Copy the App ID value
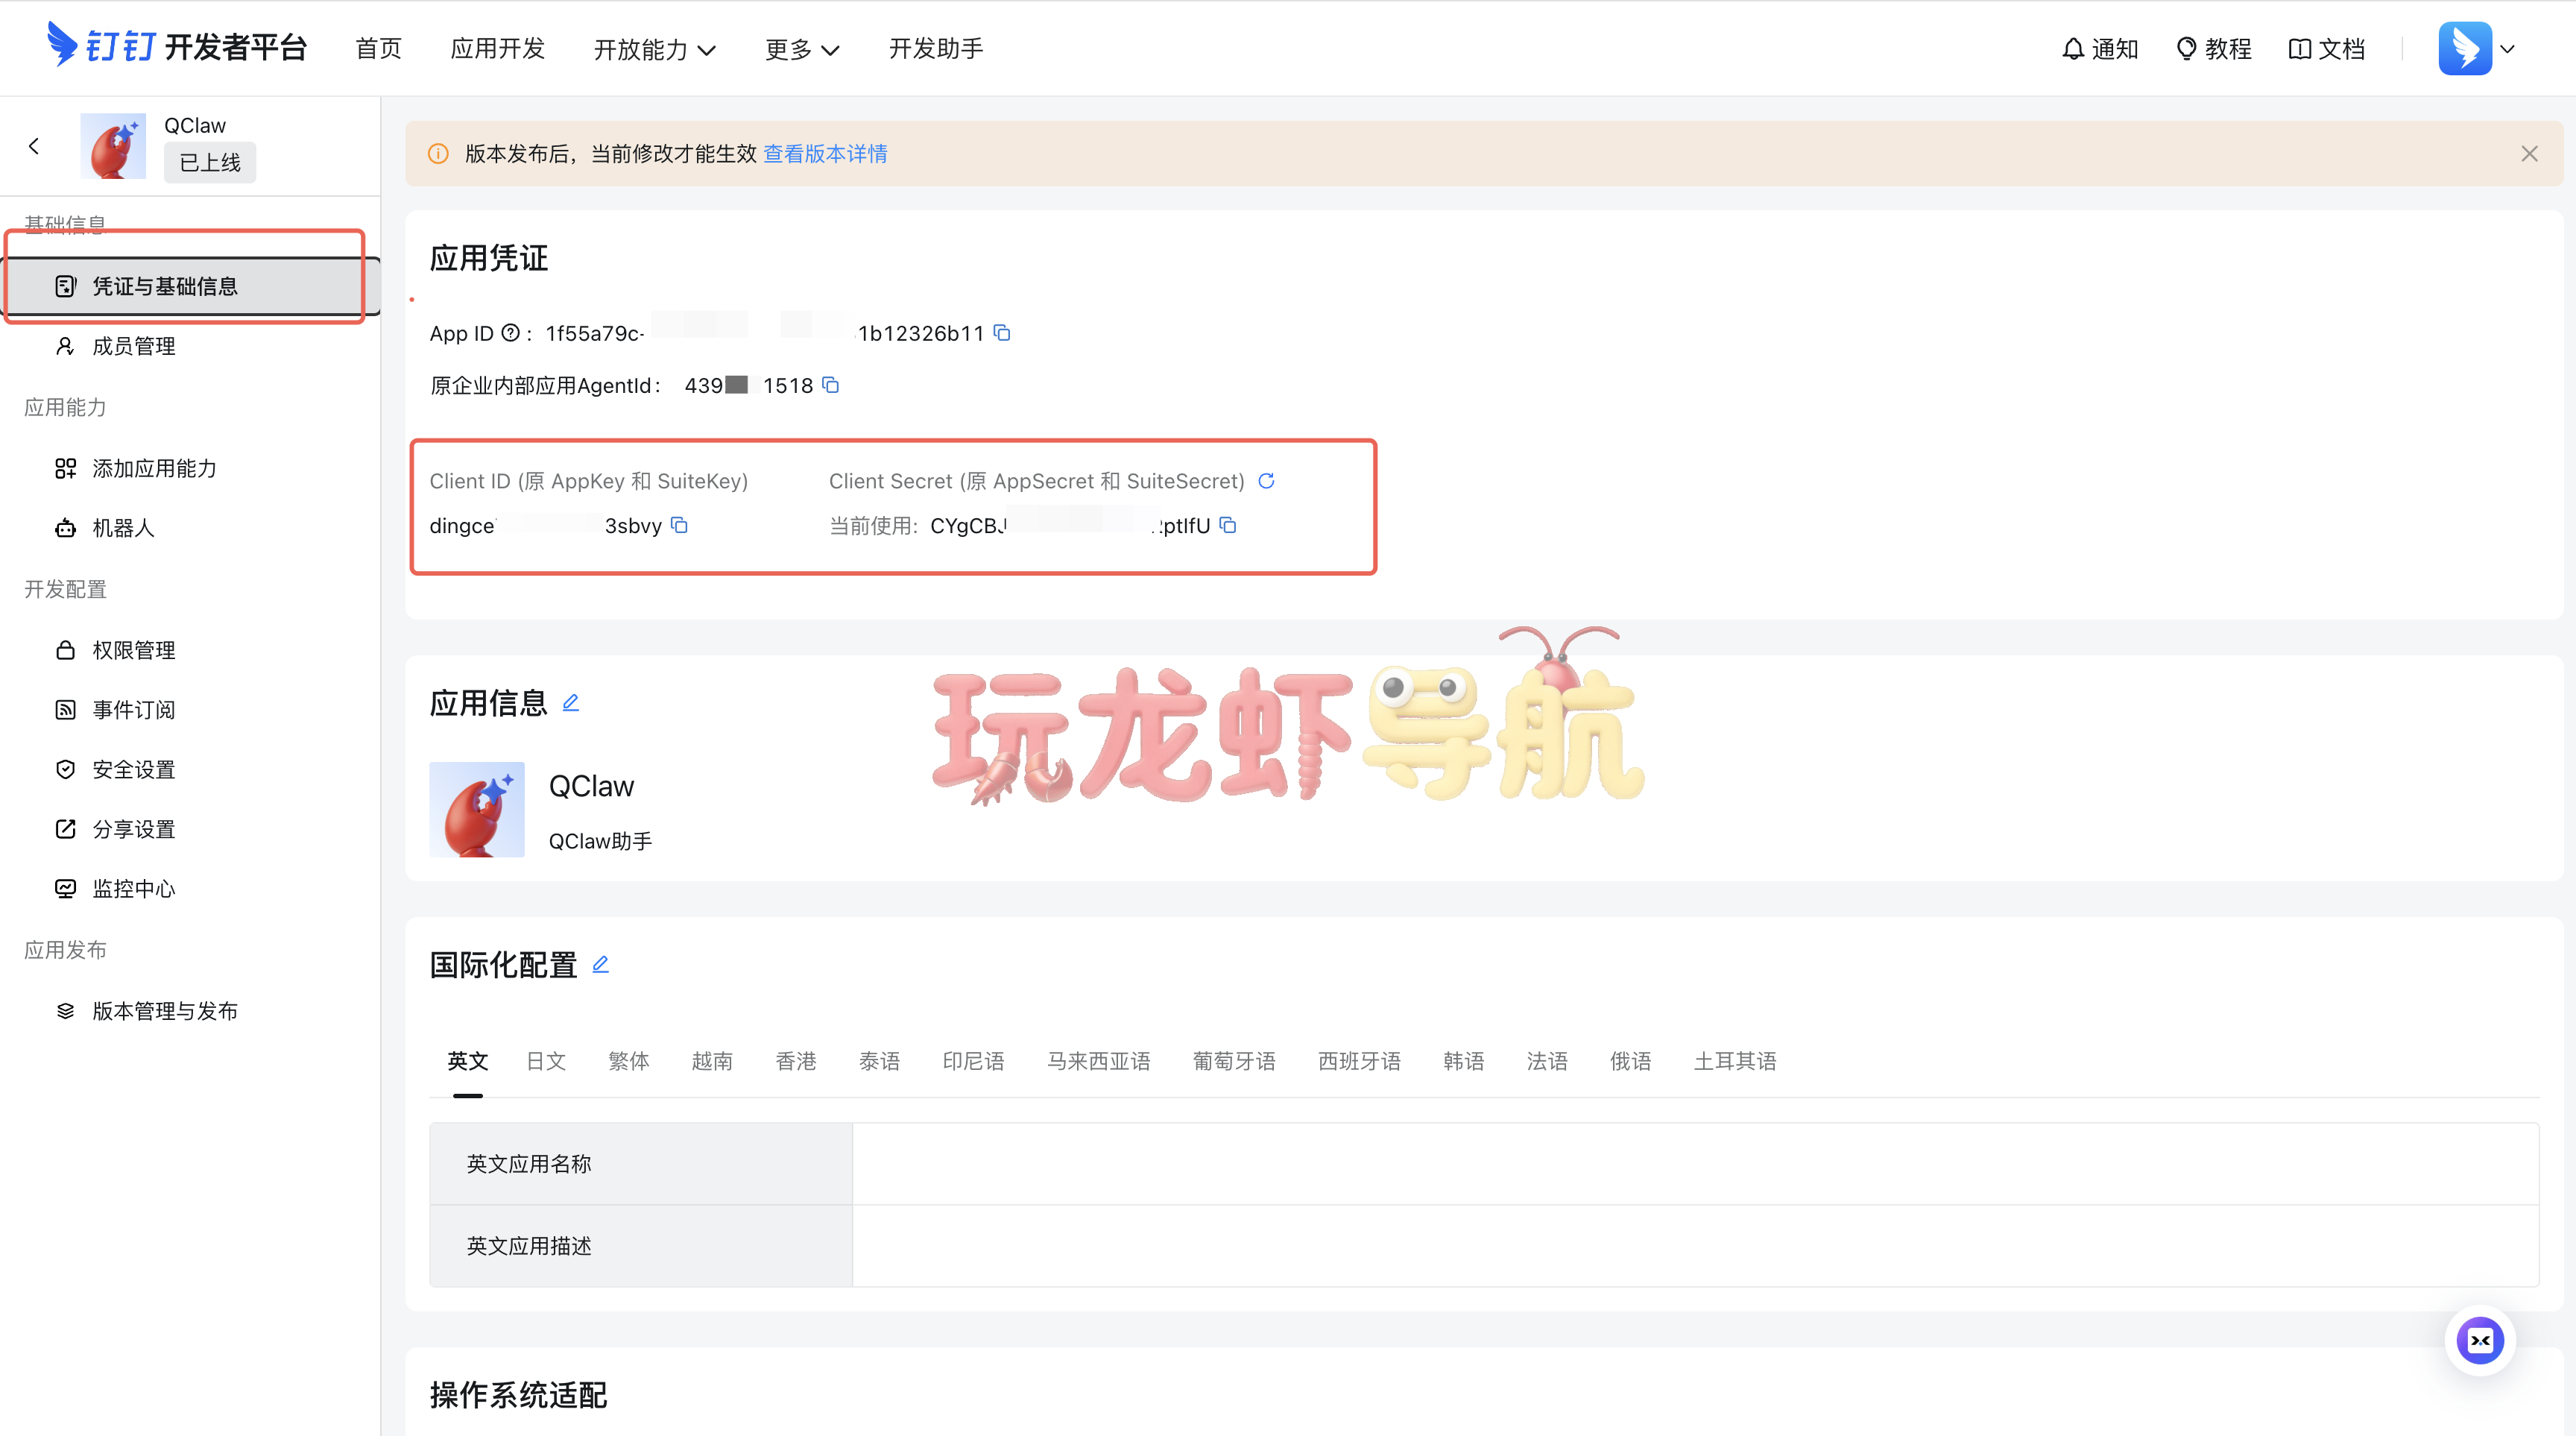The width and height of the screenshot is (2576, 1436). pyautogui.click(x=1002, y=333)
